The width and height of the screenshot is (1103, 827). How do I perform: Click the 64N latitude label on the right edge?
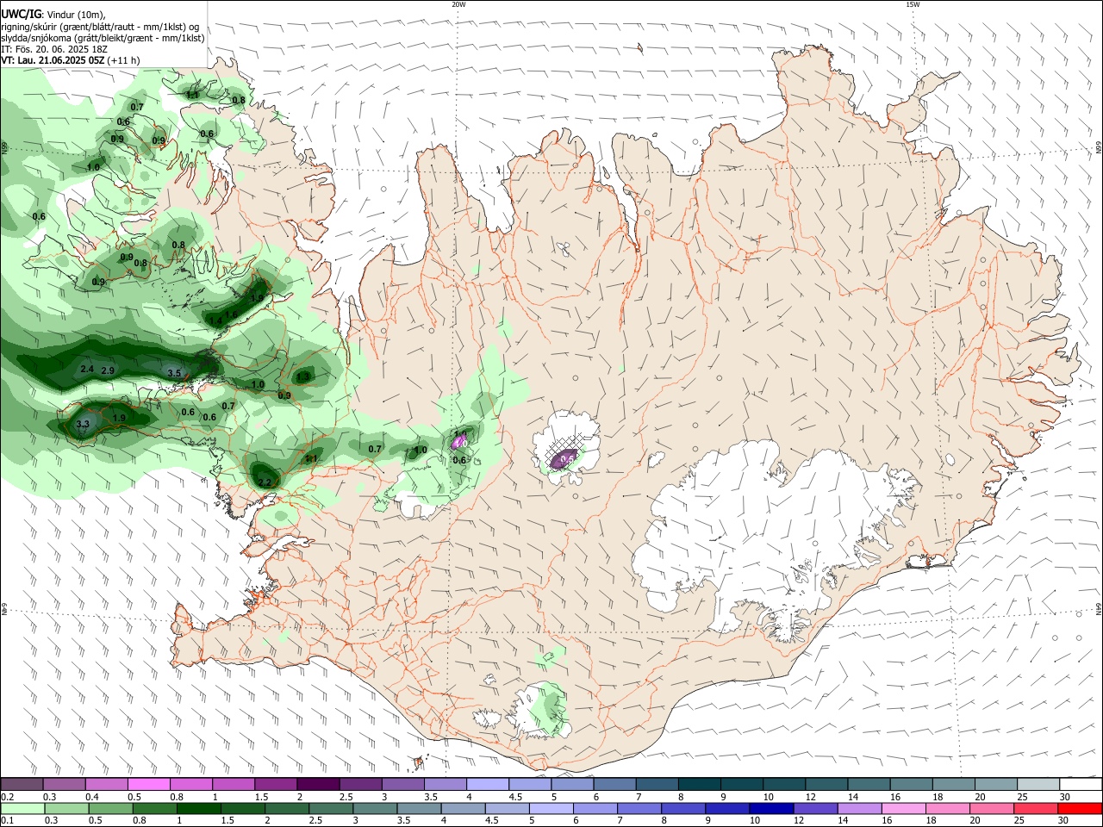[x=1099, y=608]
